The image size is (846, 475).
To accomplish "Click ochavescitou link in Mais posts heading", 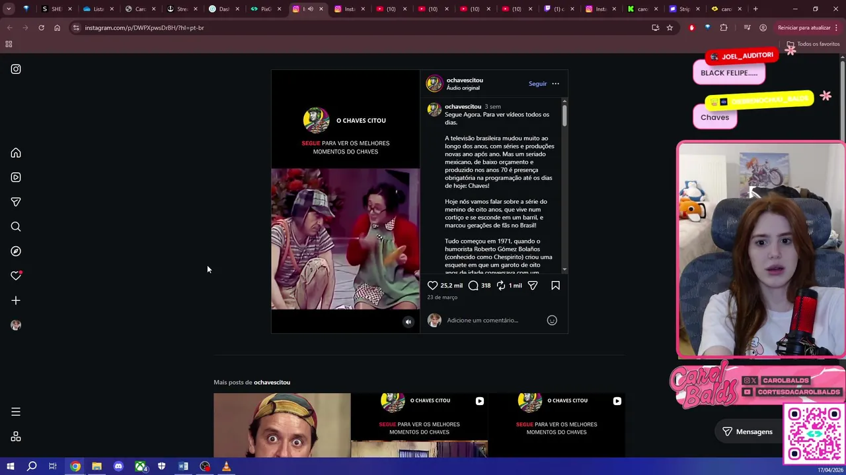I will click(272, 382).
